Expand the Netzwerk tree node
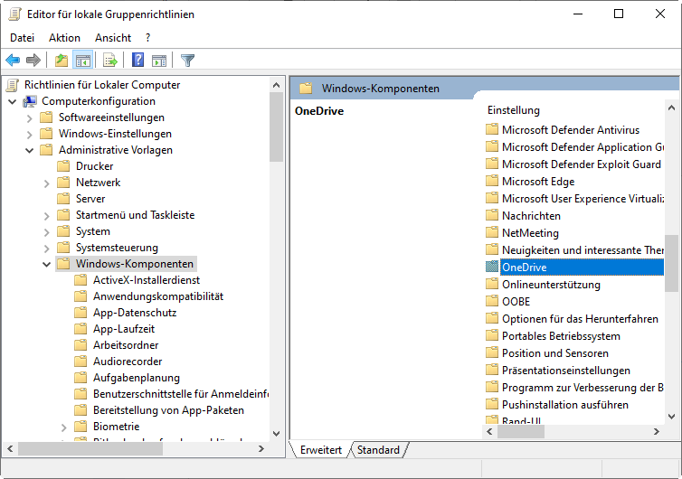This screenshot has height=479, width=682. coord(46,183)
